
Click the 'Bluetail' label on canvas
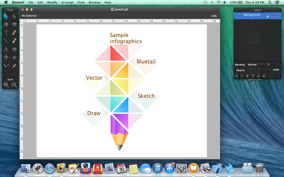click(146, 61)
